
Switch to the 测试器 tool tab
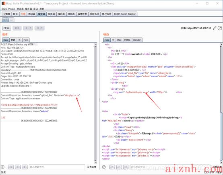[x=31, y=14]
